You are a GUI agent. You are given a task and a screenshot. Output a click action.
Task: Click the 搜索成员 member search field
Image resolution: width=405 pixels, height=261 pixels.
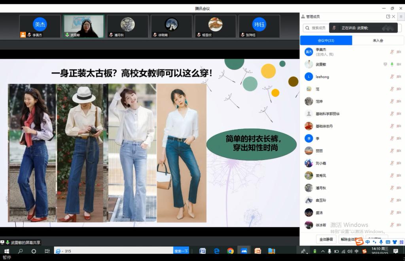[318, 28]
